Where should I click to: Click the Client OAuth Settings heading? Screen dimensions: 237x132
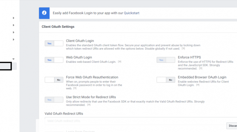point(58,27)
